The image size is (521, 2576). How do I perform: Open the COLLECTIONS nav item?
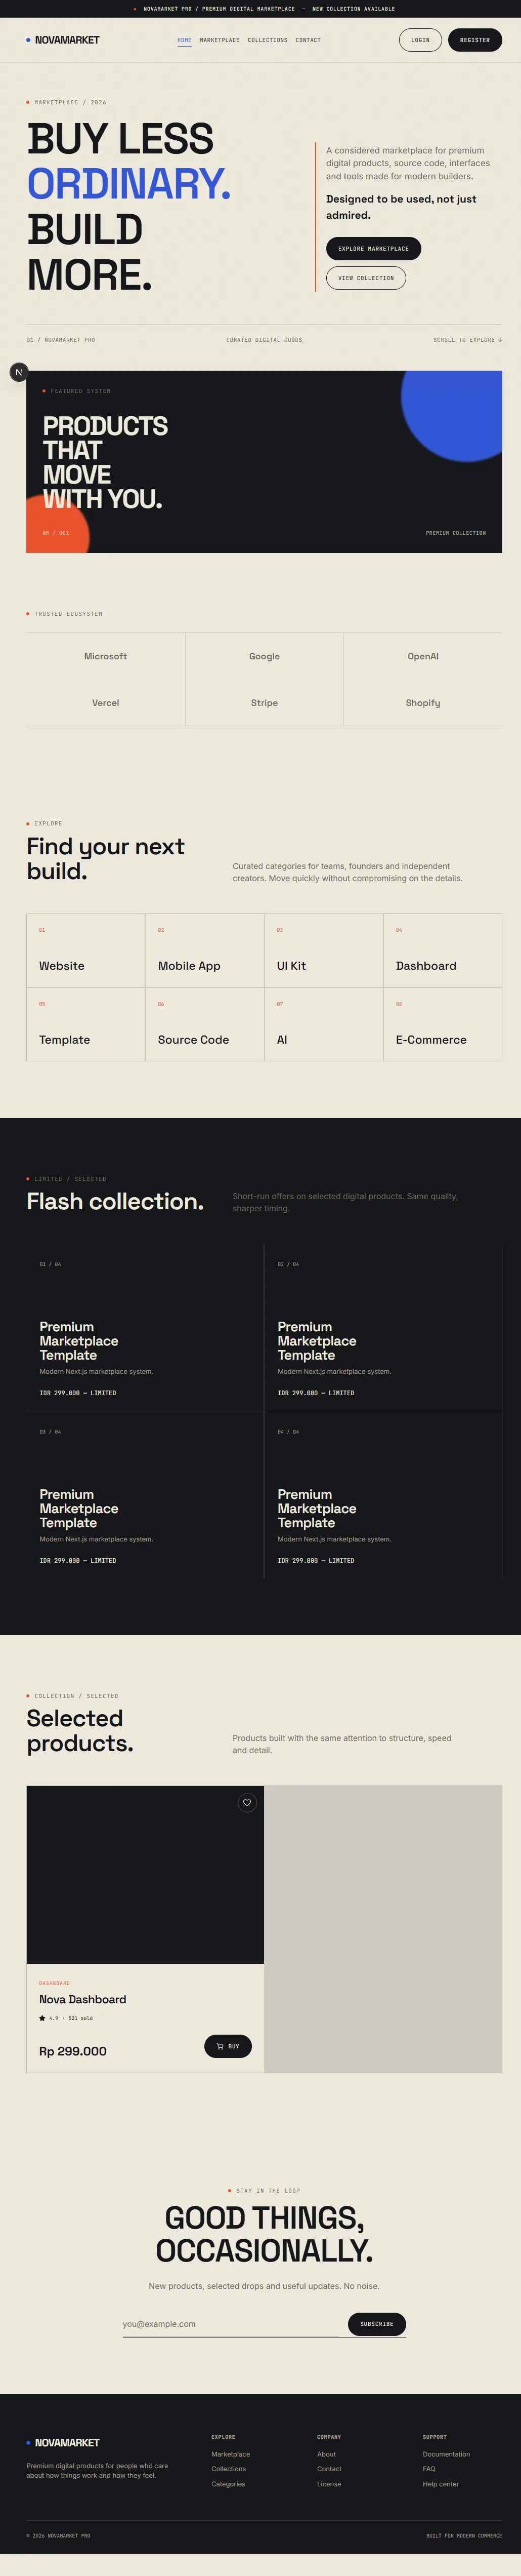[x=268, y=40]
